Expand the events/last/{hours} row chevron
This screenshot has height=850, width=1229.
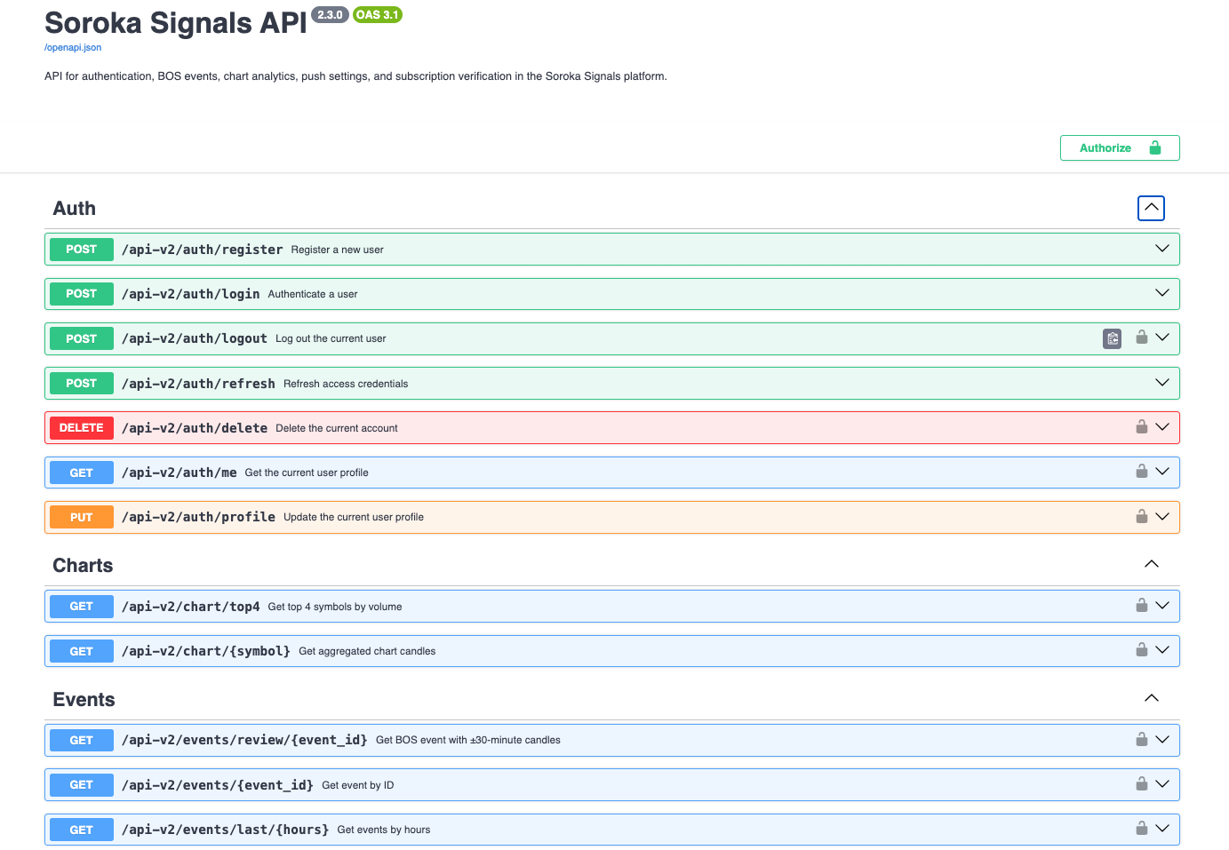tap(1161, 829)
